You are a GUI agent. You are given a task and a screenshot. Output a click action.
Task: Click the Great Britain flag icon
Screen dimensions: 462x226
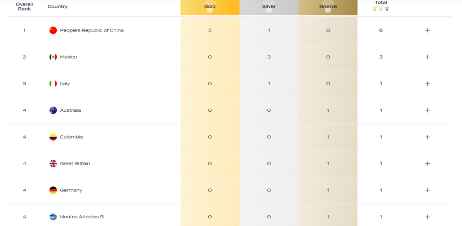(x=53, y=164)
